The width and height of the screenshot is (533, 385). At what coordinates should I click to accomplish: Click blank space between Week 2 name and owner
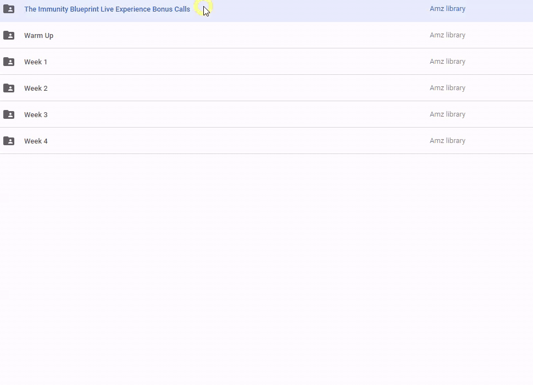pyautogui.click(x=236, y=88)
